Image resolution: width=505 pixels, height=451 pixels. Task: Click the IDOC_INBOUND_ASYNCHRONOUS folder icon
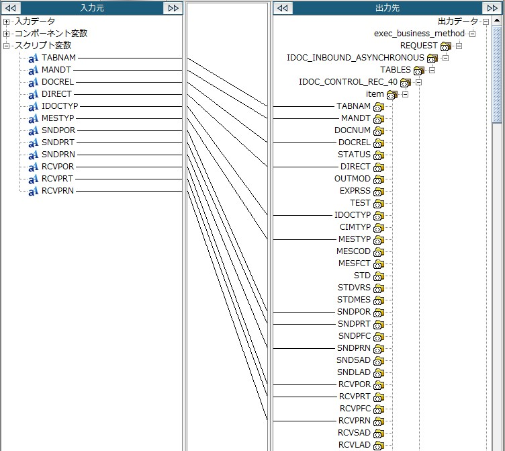click(432, 58)
